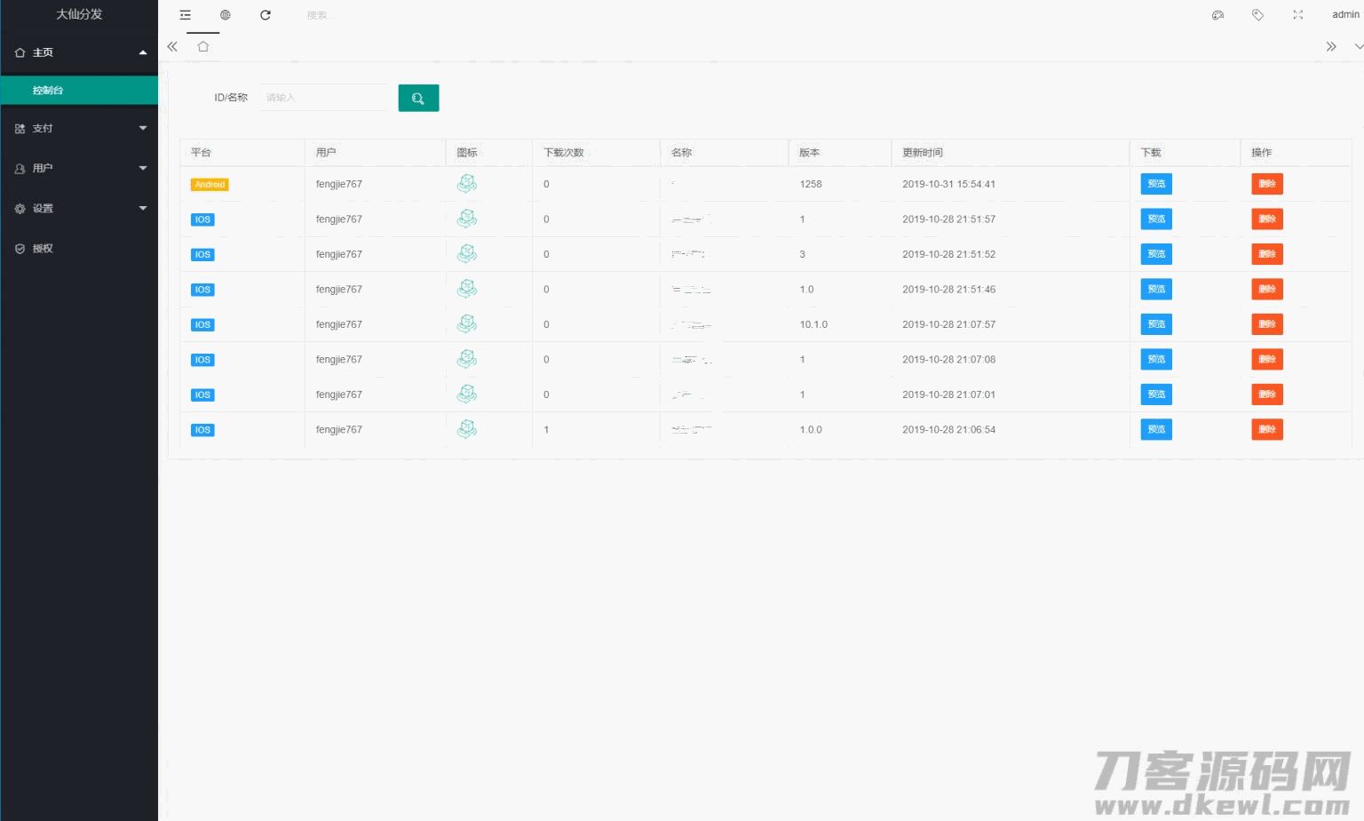Click the globe icon in top toolbar

pyautogui.click(x=226, y=15)
